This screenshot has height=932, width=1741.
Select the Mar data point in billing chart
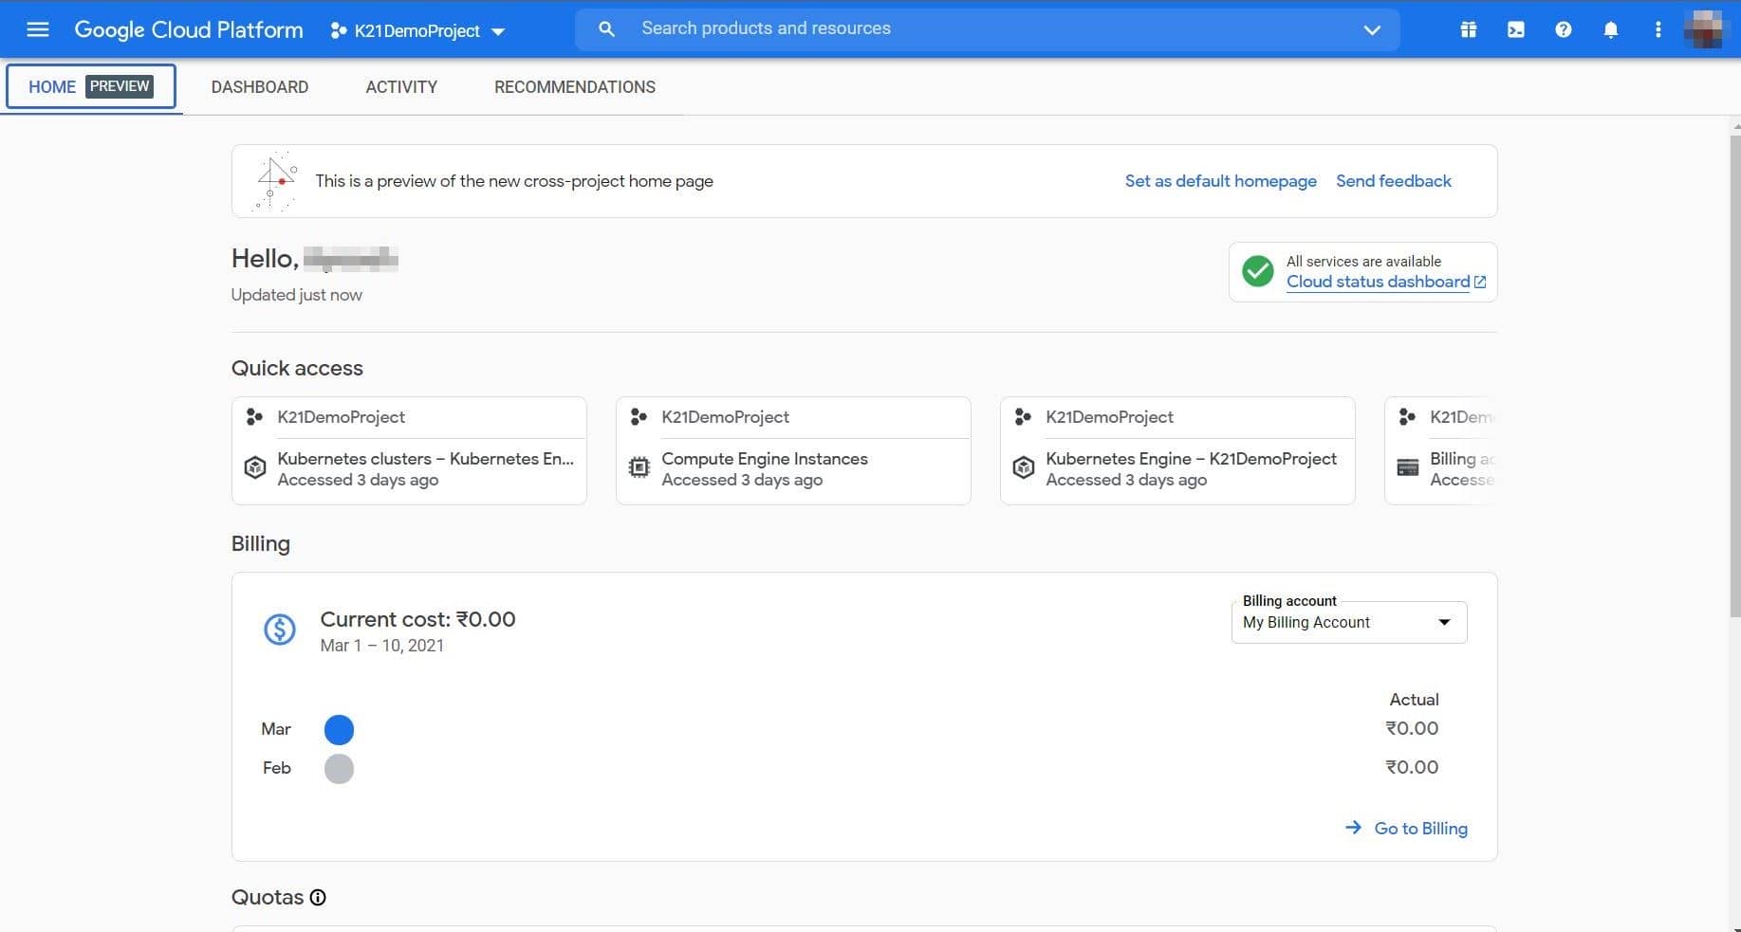339,729
